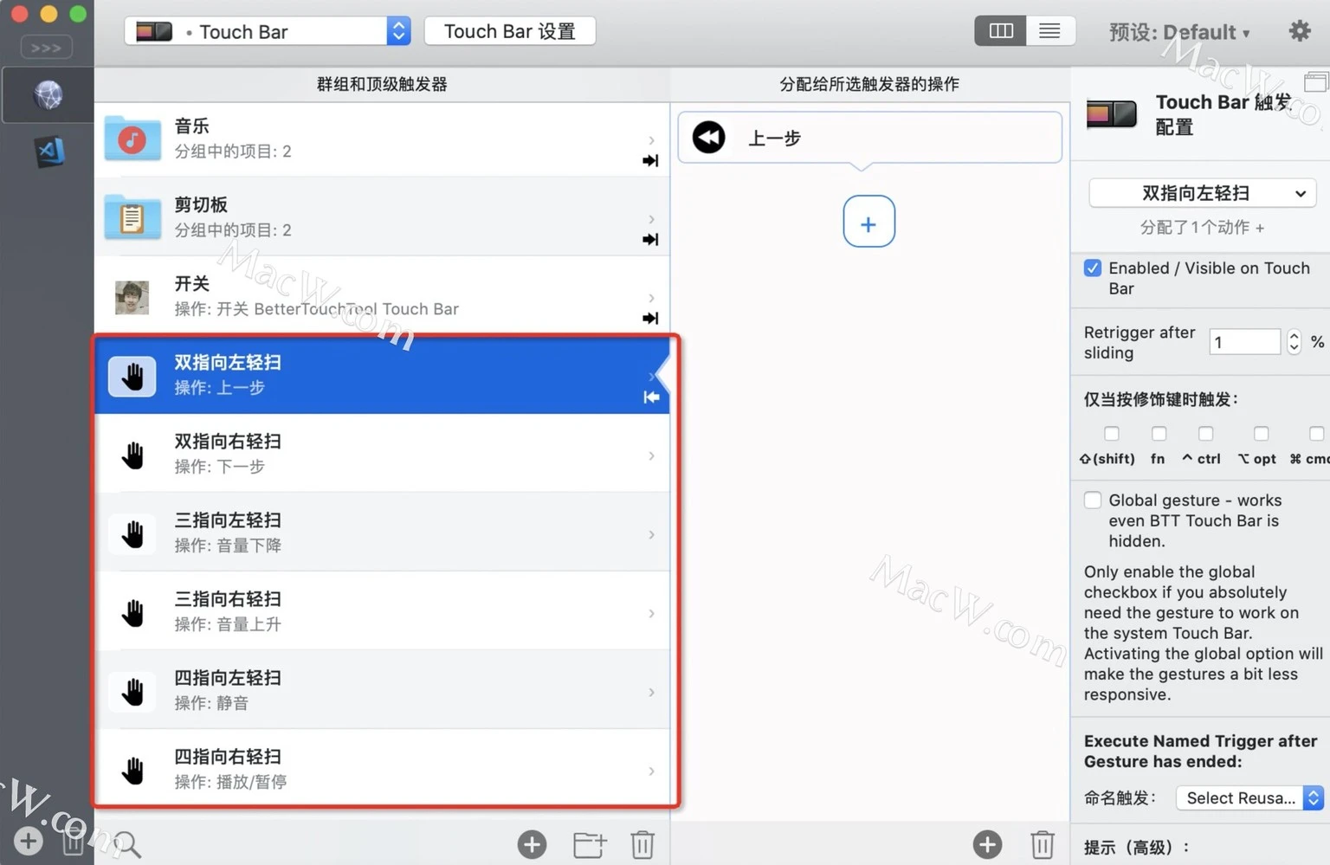Select the 四指向右轻扫 gesture hand icon
This screenshot has height=865, width=1330.
coord(132,770)
